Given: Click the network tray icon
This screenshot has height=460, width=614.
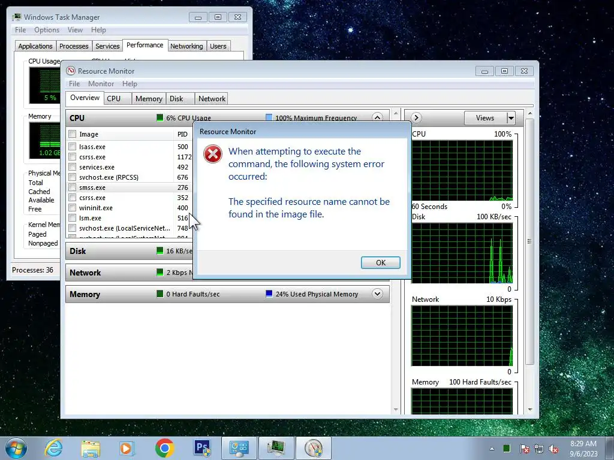Looking at the screenshot, I should tap(539, 449).
